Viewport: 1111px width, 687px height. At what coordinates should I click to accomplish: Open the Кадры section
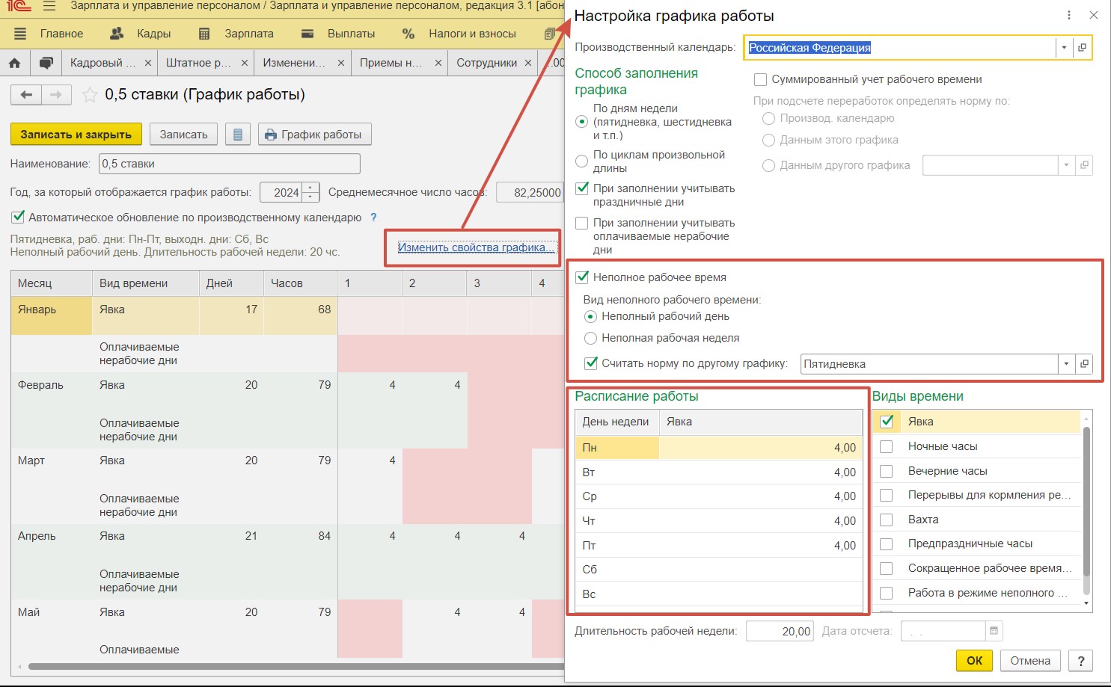point(140,34)
